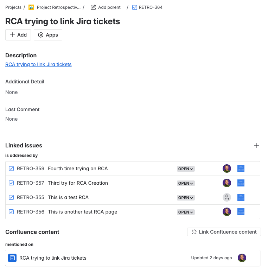Click the blue Confluence page icon under mentioned on
This screenshot has width=268, height=273.
(12, 258)
